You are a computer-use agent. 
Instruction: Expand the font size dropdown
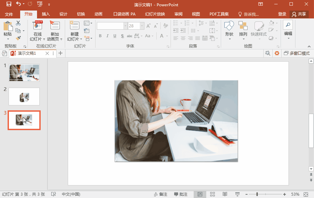(142, 26)
